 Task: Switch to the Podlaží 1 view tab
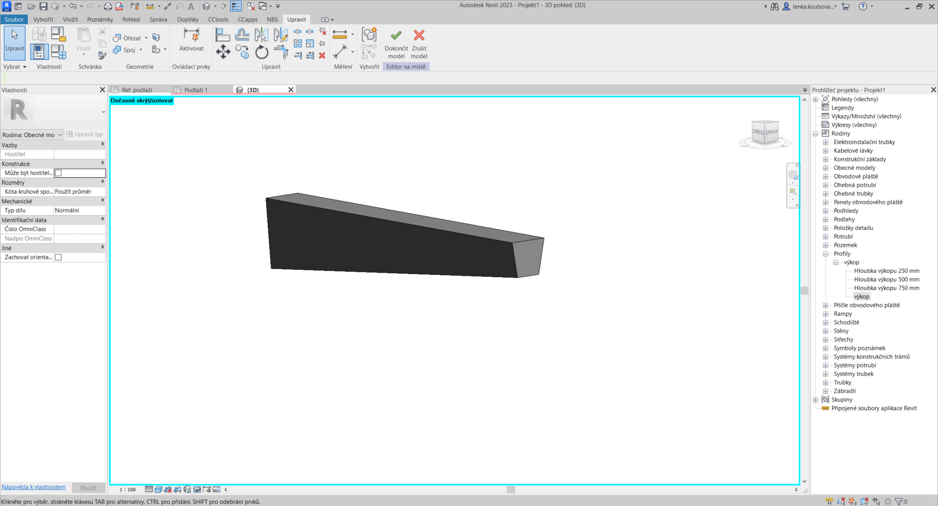click(x=196, y=90)
